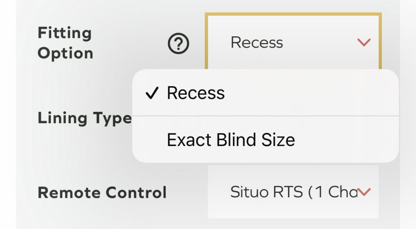Click the Lining Type field label
The width and height of the screenshot is (416, 229).
pos(84,118)
